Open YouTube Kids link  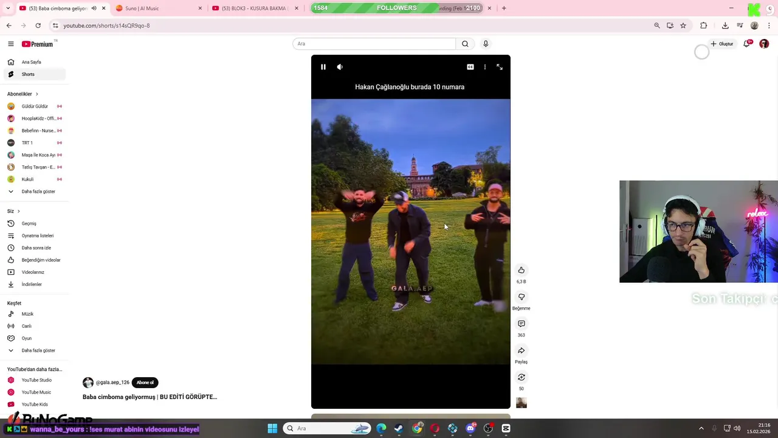pyautogui.click(x=34, y=405)
